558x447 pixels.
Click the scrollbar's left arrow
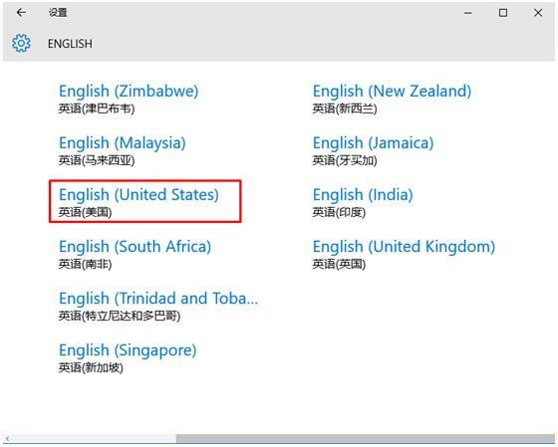click(x=8, y=439)
